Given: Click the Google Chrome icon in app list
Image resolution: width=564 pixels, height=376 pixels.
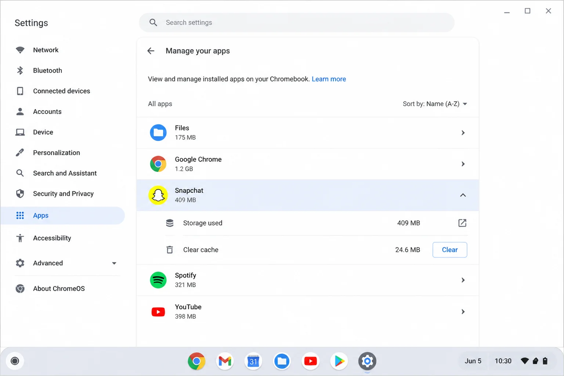Looking at the screenshot, I should (158, 164).
